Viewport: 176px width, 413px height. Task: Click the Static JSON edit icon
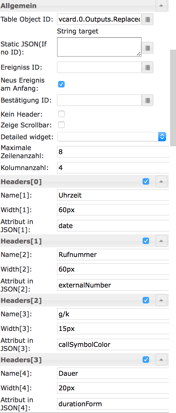coord(147,48)
